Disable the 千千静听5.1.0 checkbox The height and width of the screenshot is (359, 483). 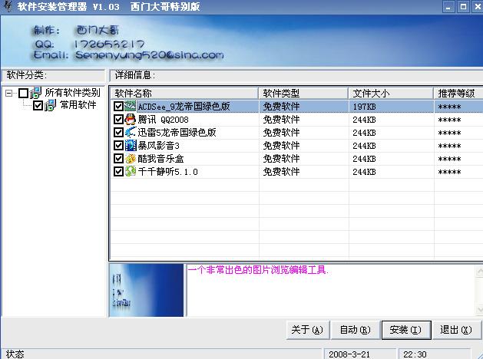coord(118,171)
